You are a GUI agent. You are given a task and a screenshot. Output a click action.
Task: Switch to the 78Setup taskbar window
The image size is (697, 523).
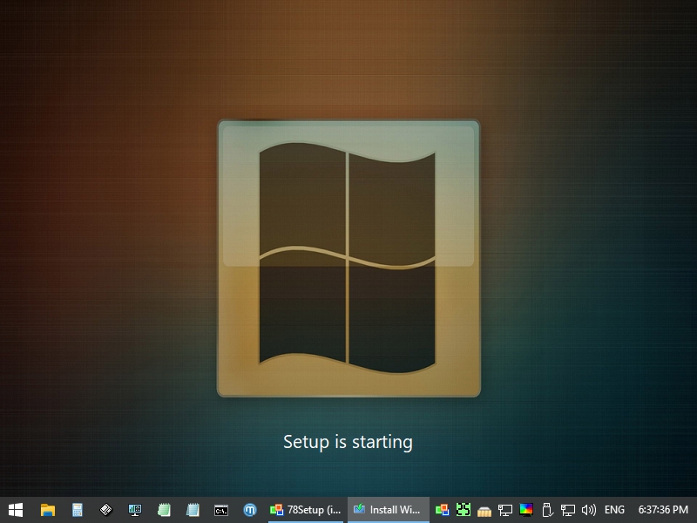pos(307,510)
